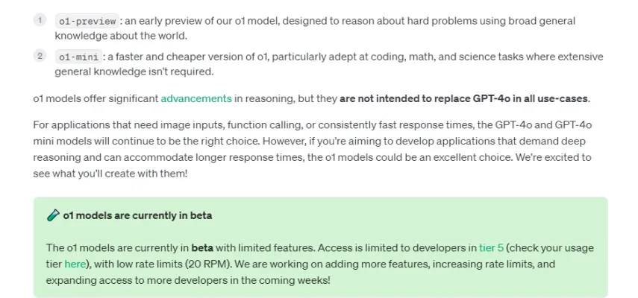Image resolution: width=638 pixels, height=298 pixels.
Task: Follow the "tier 5" link
Action: pyautogui.click(x=490, y=248)
